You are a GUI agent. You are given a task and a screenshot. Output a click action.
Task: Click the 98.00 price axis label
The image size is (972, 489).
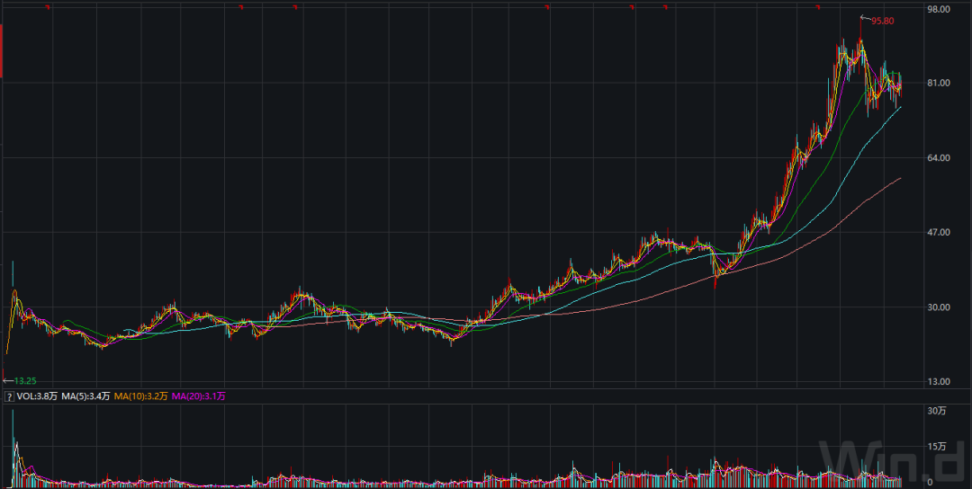[x=939, y=9]
